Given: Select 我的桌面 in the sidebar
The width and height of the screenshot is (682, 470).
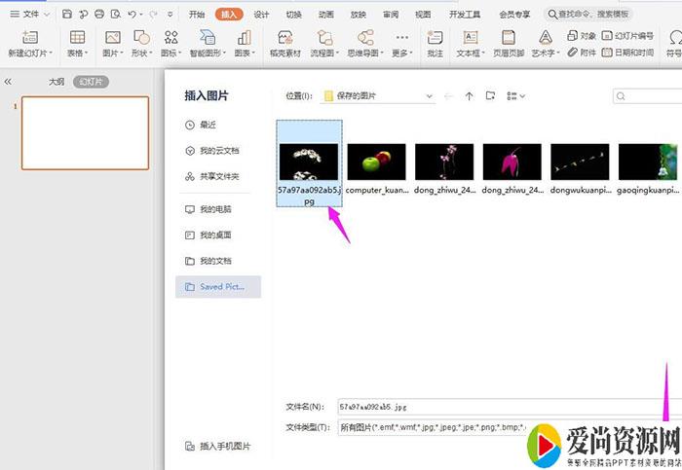Looking at the screenshot, I should coord(214,235).
